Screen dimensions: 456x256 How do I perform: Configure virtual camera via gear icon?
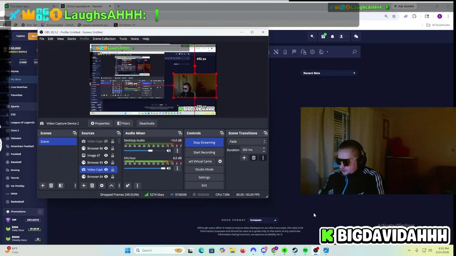tap(220, 161)
